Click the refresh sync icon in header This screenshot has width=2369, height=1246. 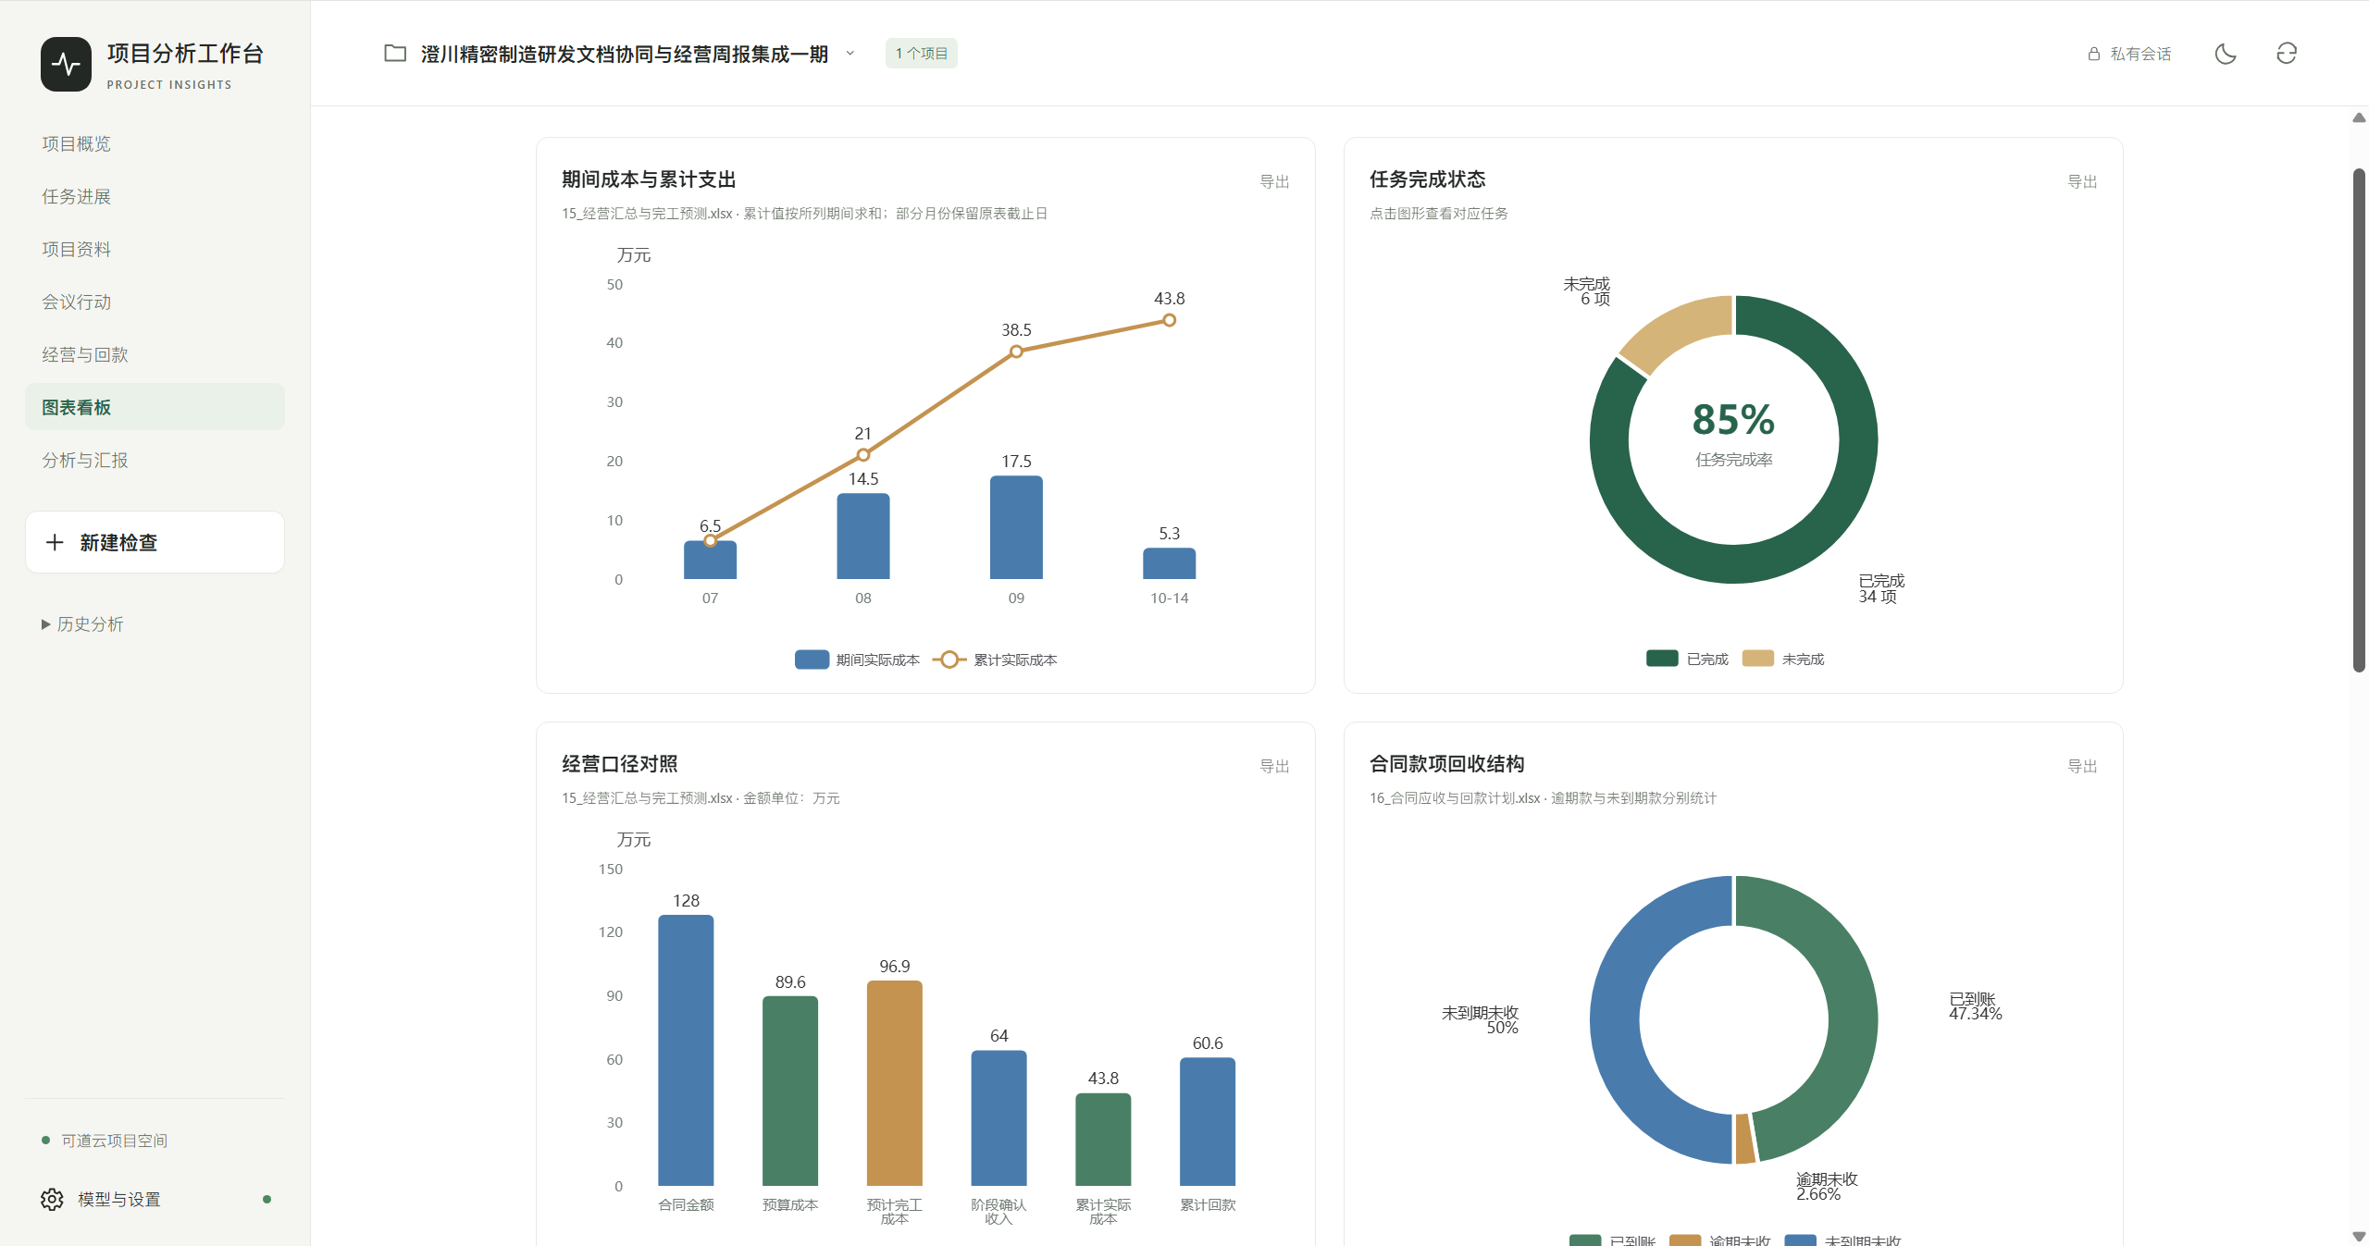click(2287, 54)
